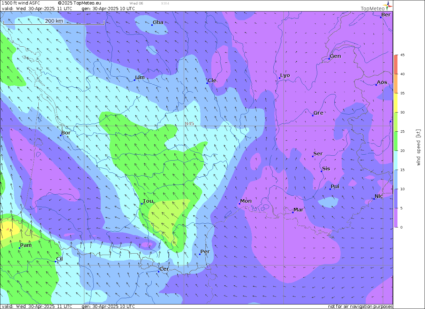Click the 0 value on the legend

click(401, 227)
